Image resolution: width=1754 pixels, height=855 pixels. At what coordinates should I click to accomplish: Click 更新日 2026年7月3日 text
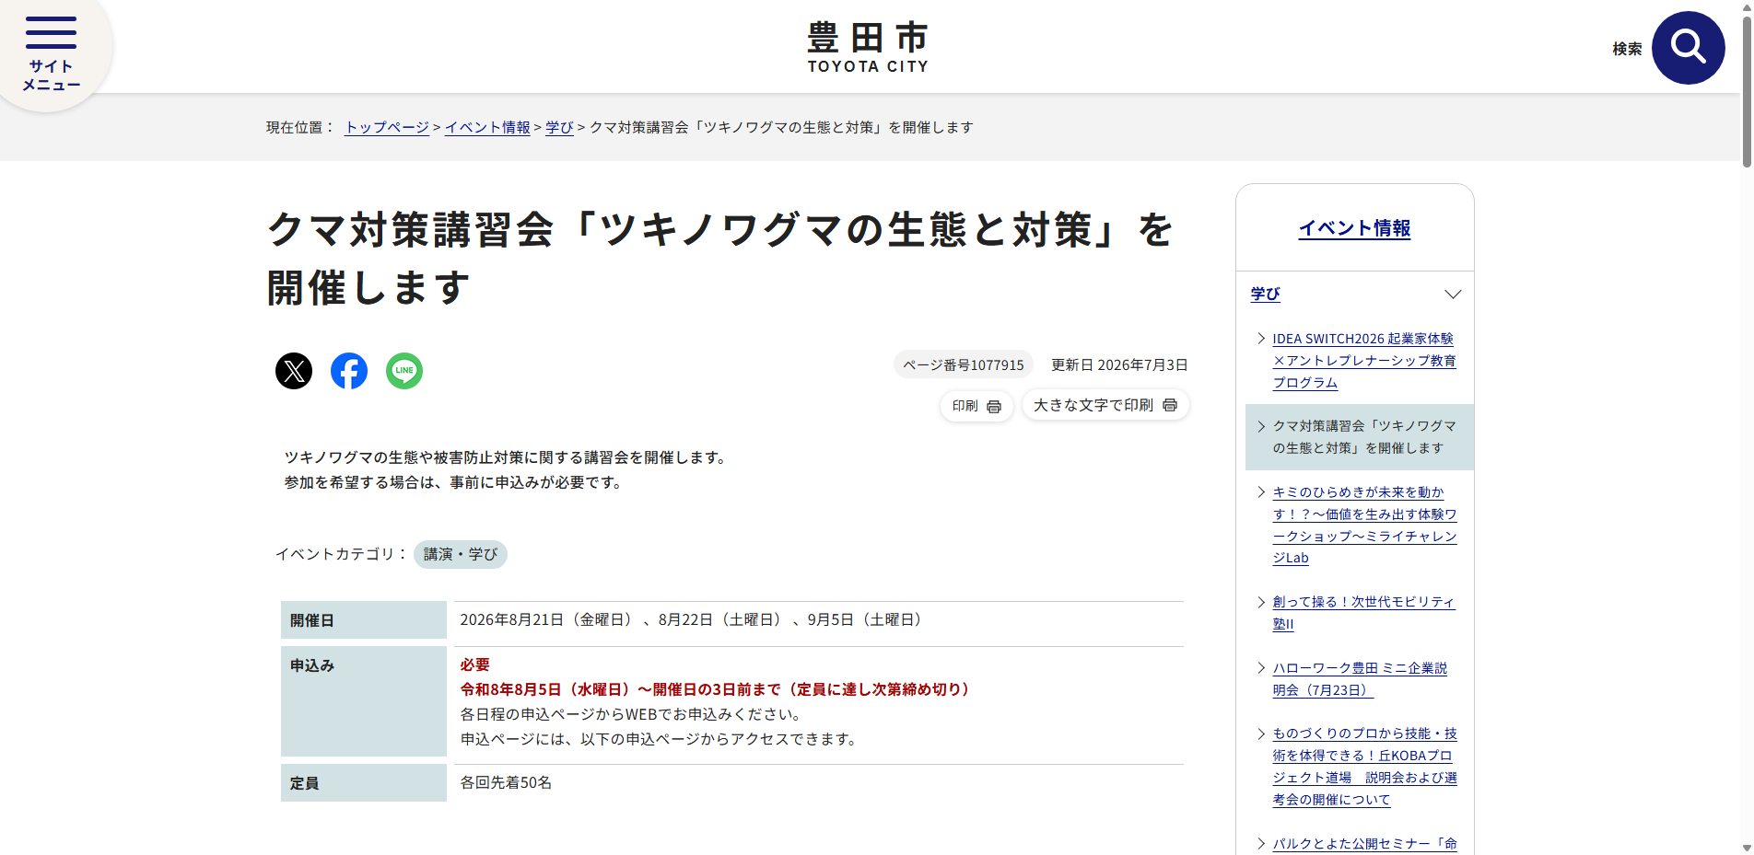[1119, 365]
